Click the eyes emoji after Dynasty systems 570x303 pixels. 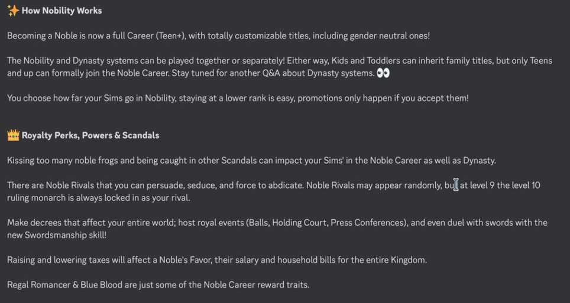tap(383, 73)
